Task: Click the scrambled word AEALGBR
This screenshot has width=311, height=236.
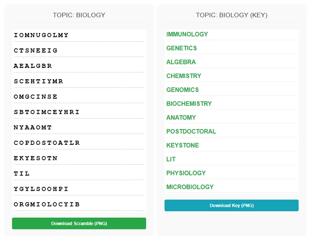Action: 33,66
